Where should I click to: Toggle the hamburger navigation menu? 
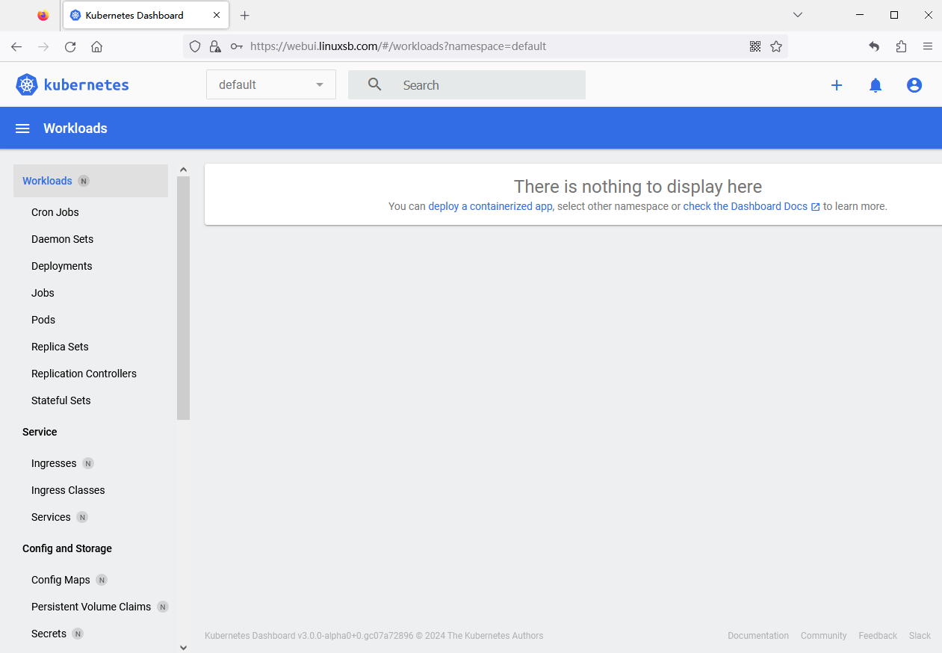tap(22, 129)
